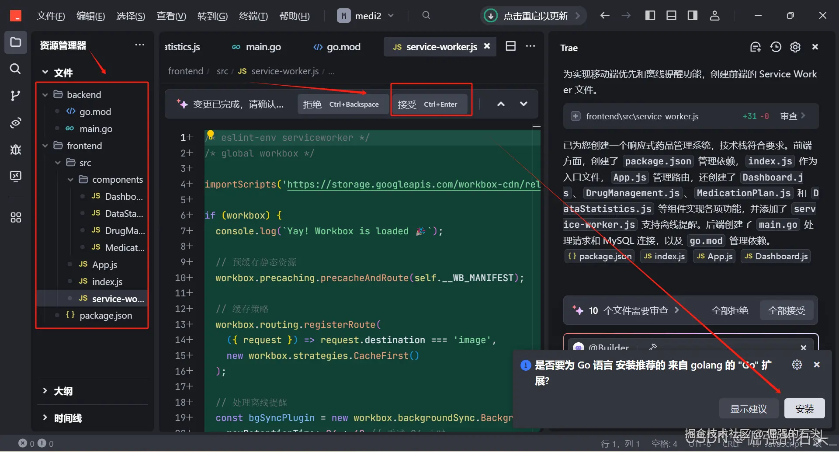Collapse the frontend folder
The height and width of the screenshot is (452, 839).
(45, 146)
